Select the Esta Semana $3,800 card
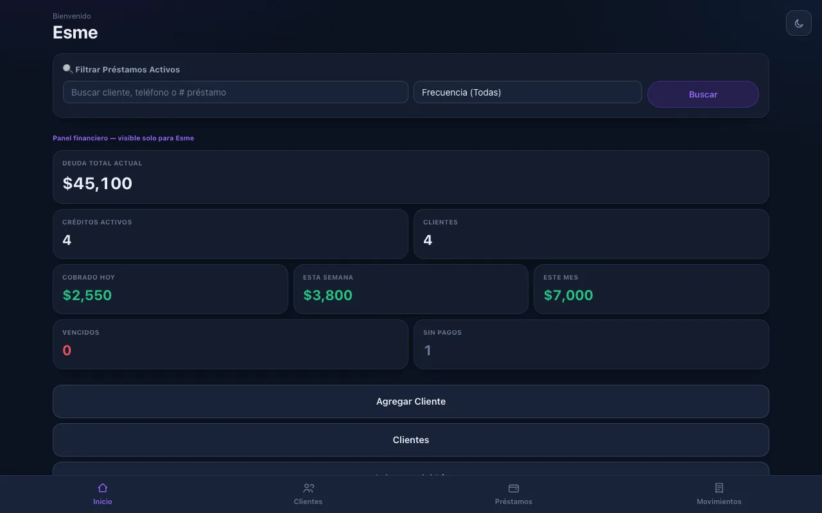This screenshot has width=822, height=513. [411, 289]
